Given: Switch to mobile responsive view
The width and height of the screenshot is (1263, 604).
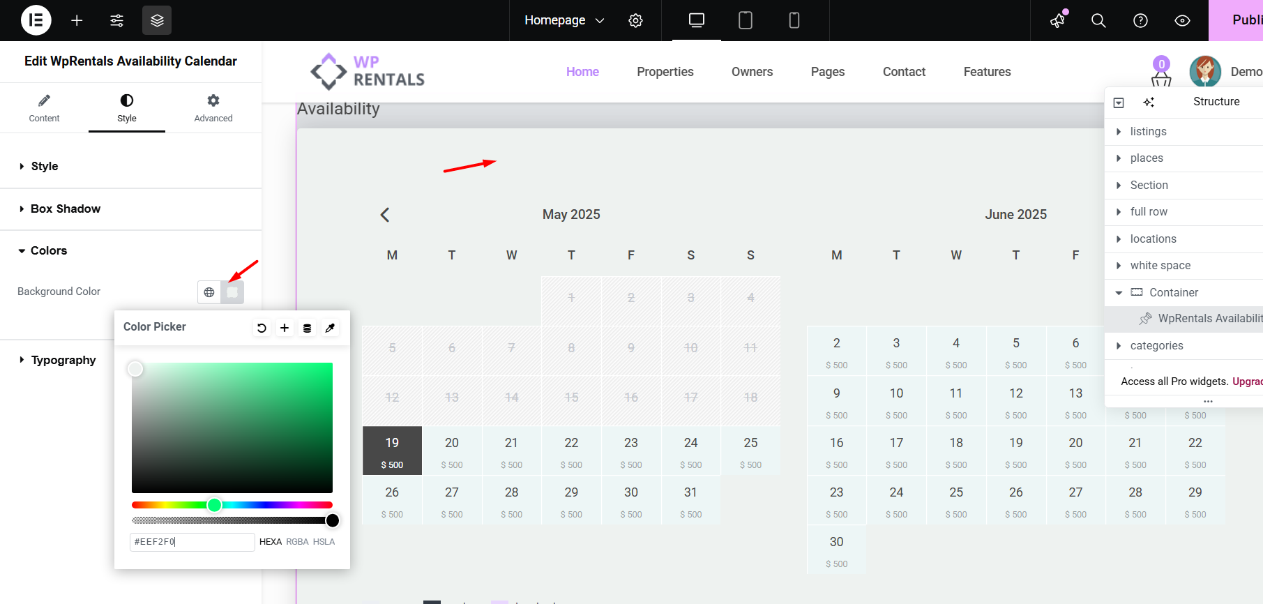Looking at the screenshot, I should tap(794, 20).
